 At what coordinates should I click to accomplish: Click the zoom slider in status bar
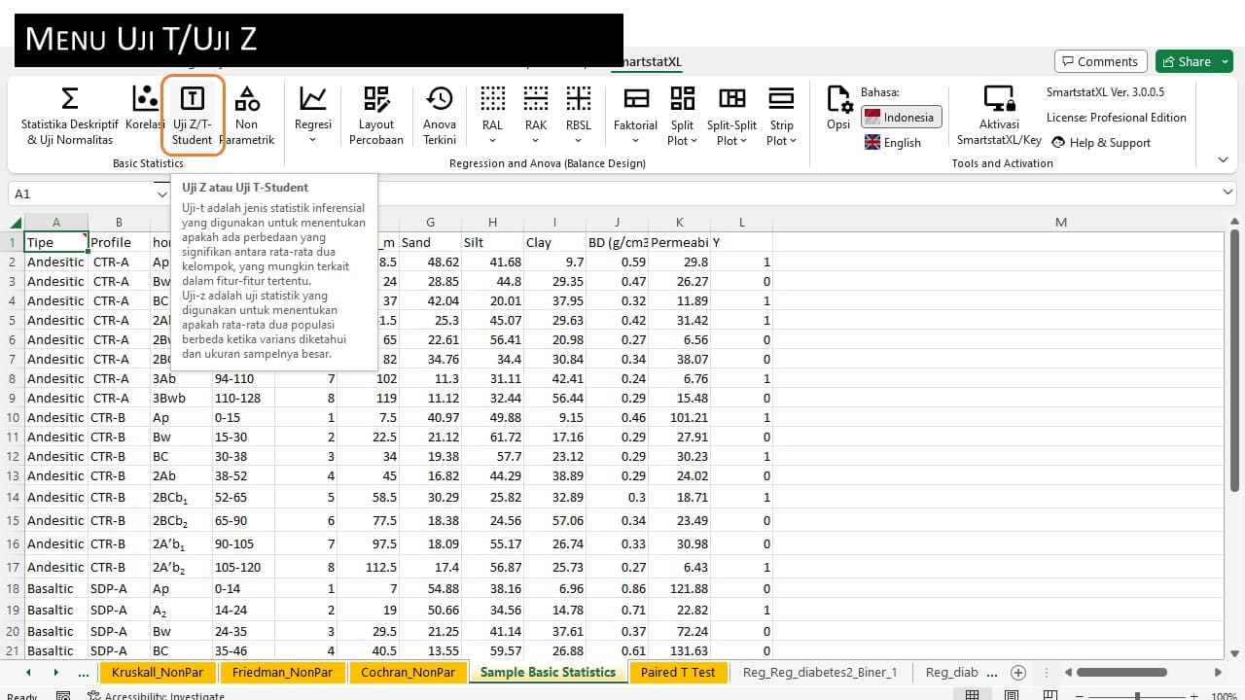tap(1138, 695)
